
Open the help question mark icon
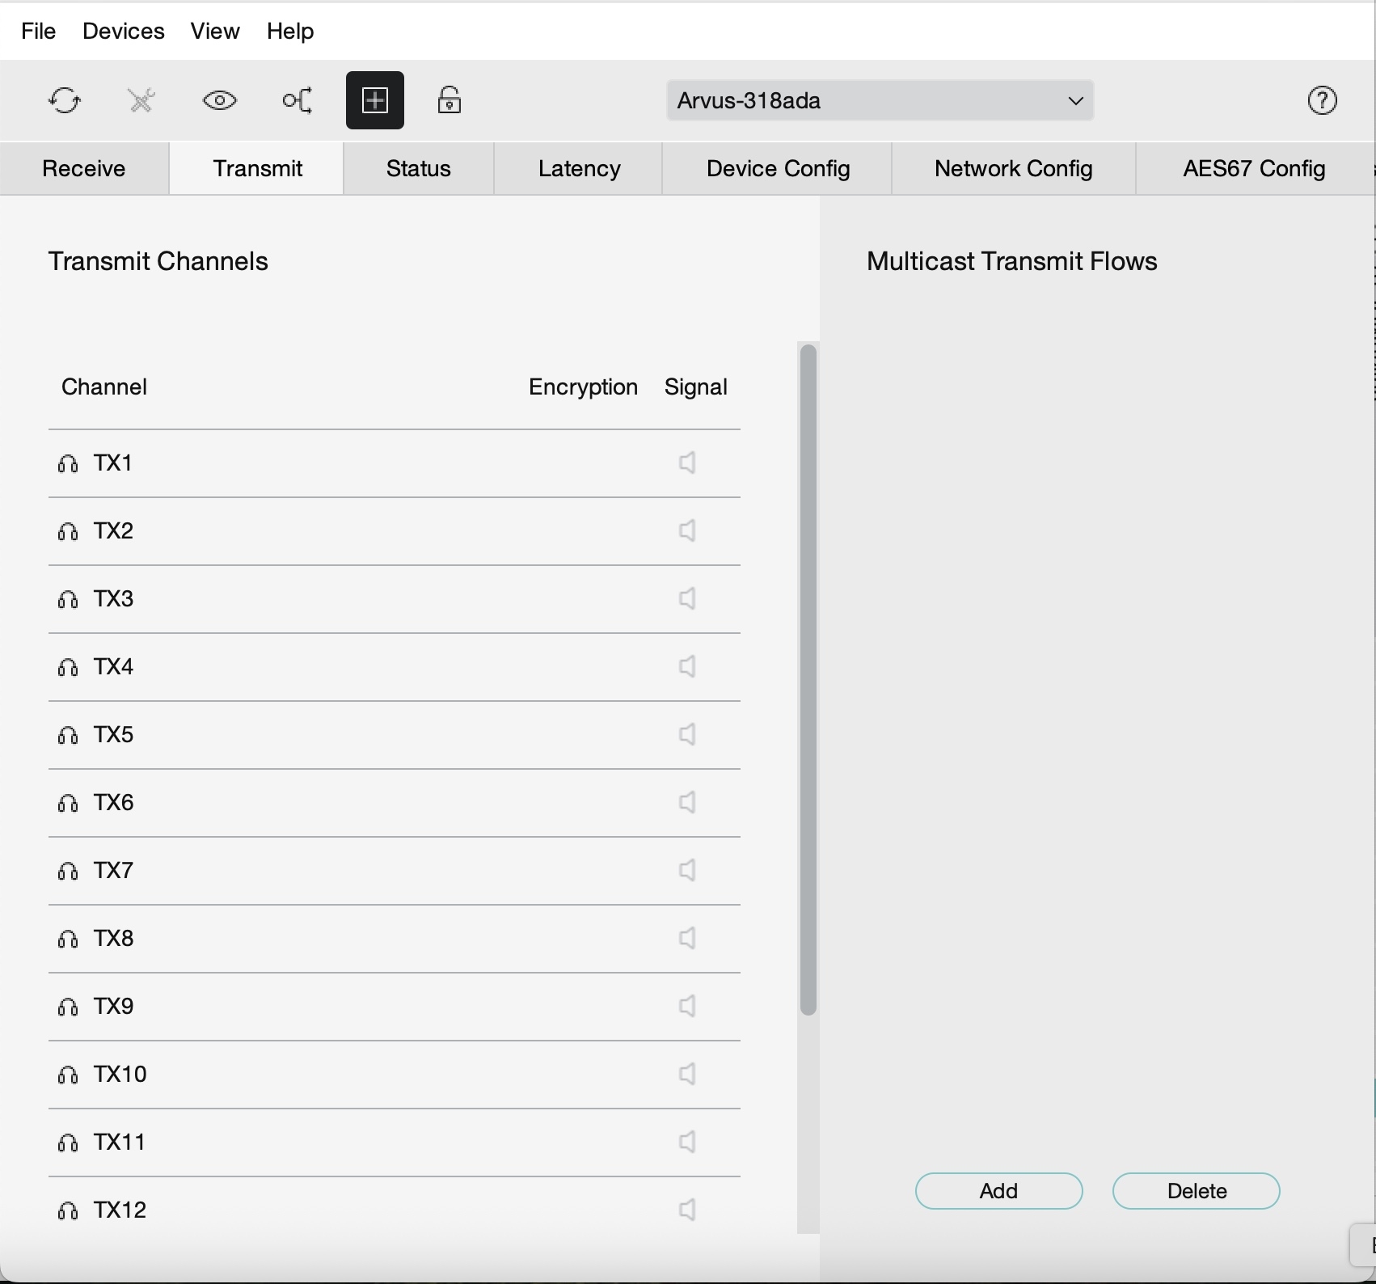tap(1322, 100)
